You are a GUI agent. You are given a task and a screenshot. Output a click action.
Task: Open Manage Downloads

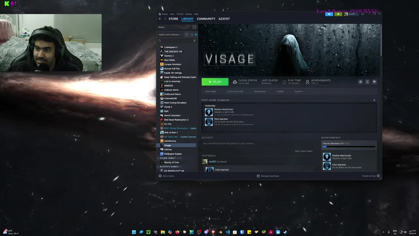click(x=268, y=176)
